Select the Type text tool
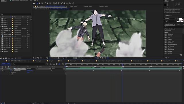 pos(59,3)
